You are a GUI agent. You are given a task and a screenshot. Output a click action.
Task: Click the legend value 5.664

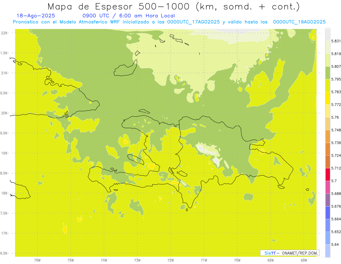pyautogui.click(x=336, y=219)
